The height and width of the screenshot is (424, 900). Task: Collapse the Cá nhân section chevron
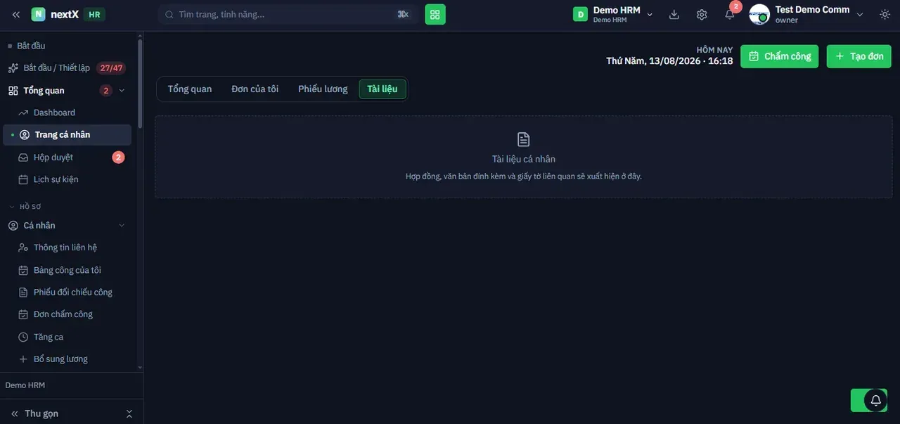point(122,225)
